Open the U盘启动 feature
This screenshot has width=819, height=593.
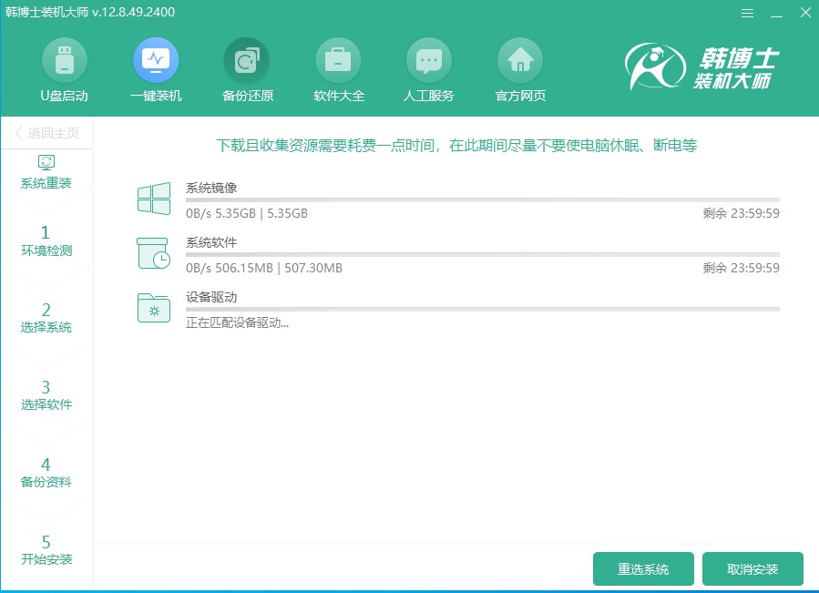point(65,68)
